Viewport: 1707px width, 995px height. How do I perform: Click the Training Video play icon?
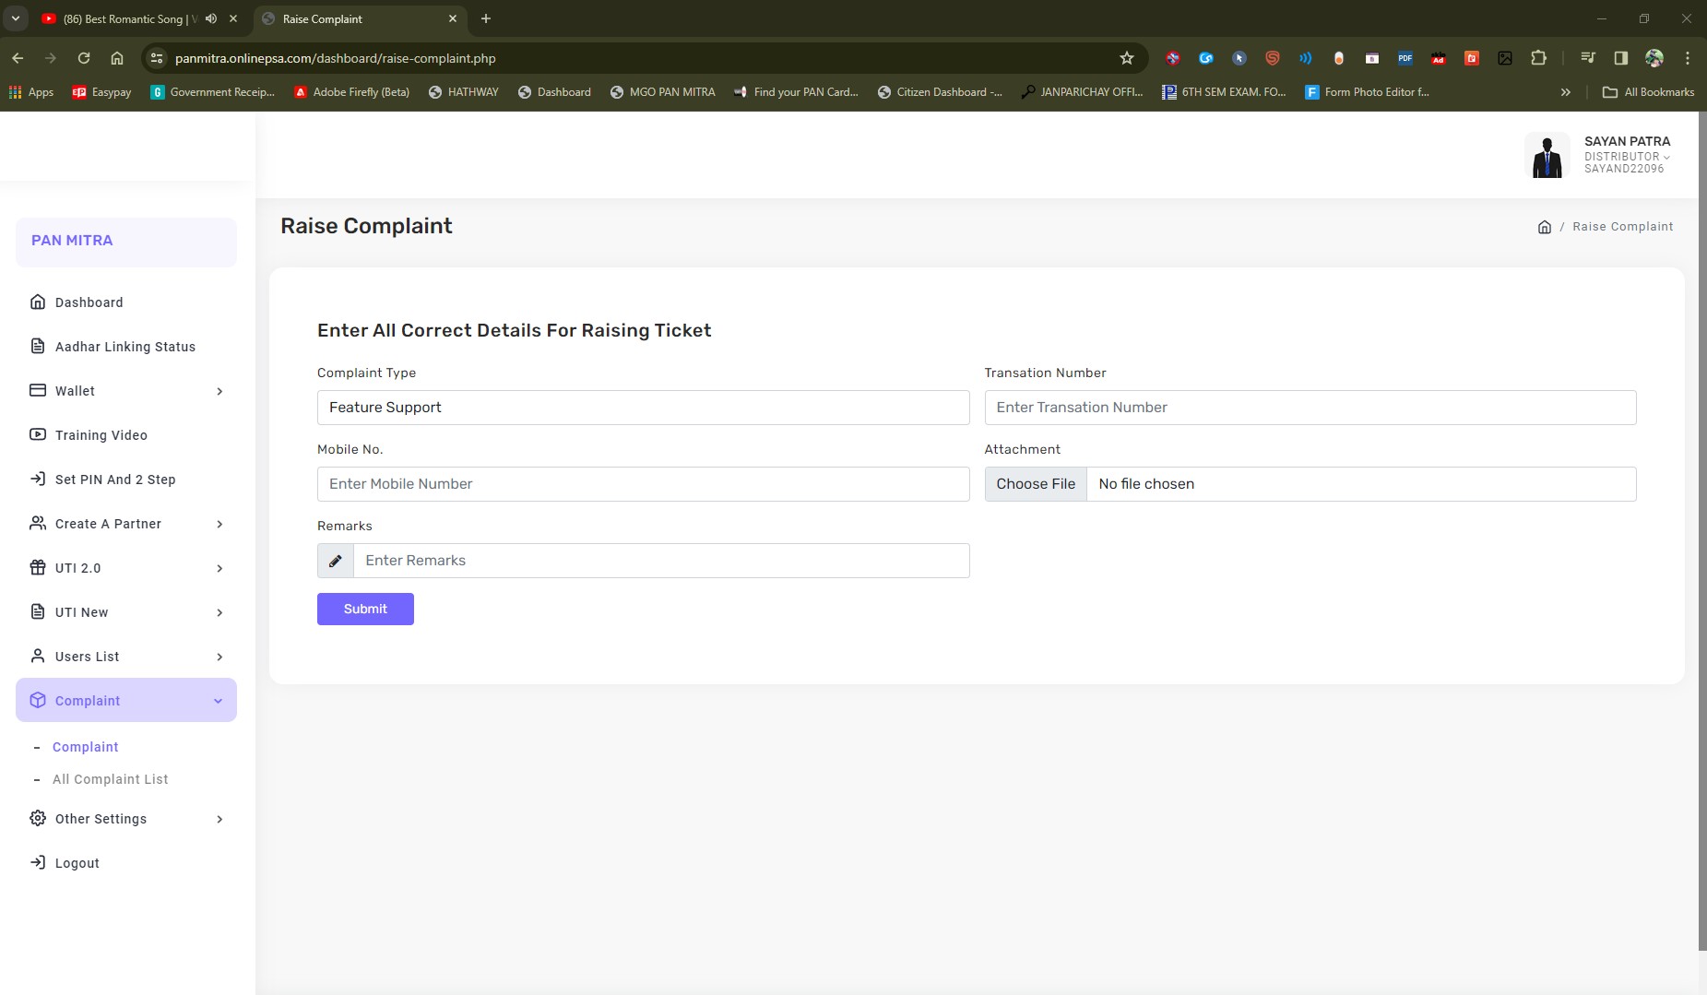pos(38,435)
